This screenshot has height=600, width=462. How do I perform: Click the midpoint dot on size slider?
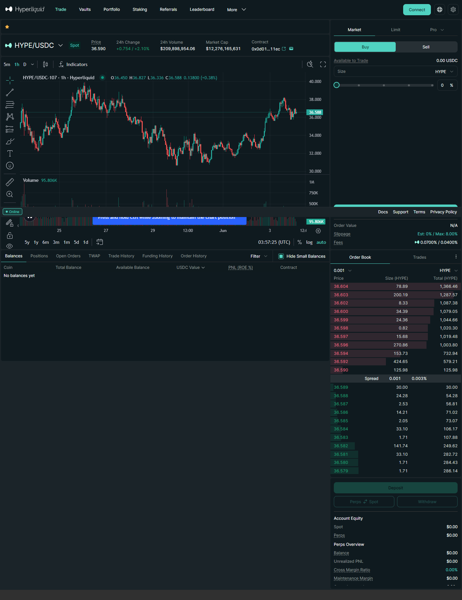384,85
